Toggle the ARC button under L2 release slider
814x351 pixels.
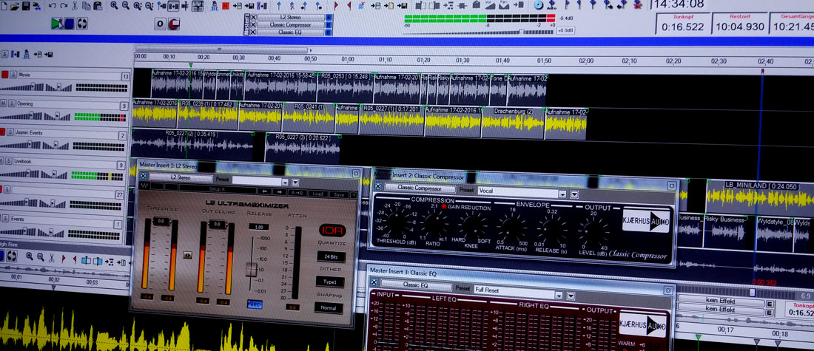255,304
